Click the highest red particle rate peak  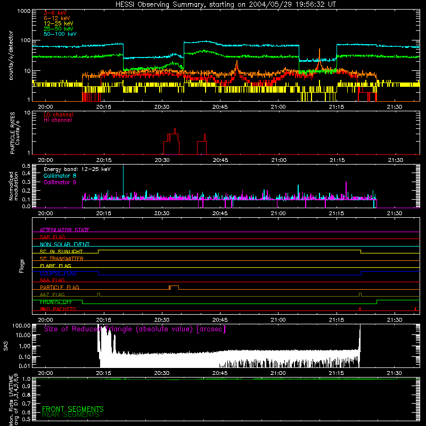[175, 130]
